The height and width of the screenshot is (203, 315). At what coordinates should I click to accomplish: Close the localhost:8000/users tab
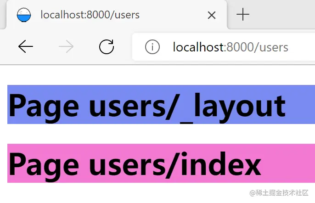tap(212, 15)
